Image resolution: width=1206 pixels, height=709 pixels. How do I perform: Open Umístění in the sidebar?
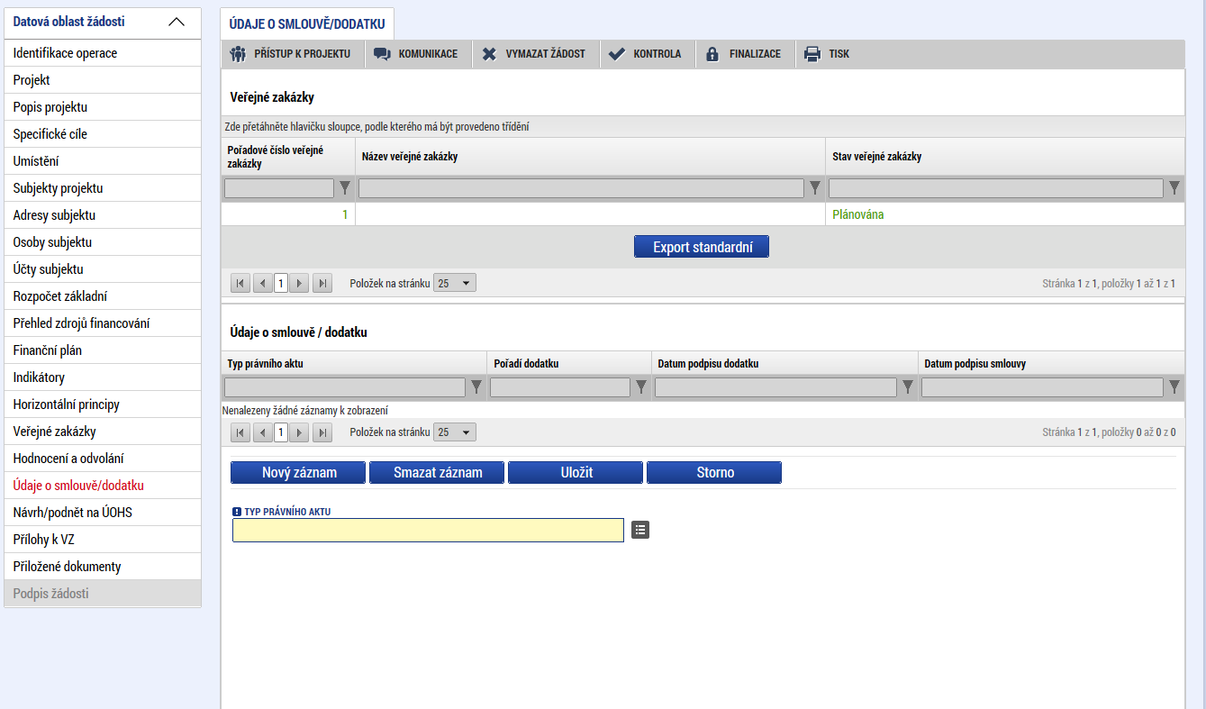pos(103,161)
